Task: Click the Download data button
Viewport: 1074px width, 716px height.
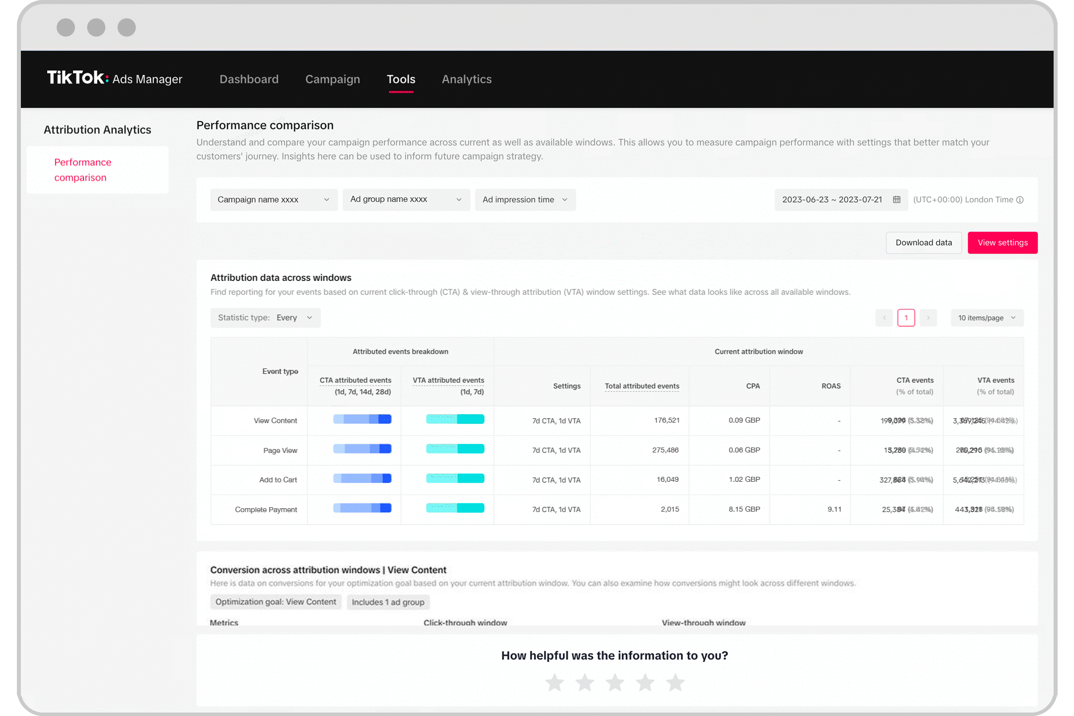Action: pyautogui.click(x=924, y=243)
